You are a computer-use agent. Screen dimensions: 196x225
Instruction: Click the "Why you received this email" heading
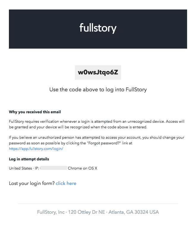pos(35,112)
